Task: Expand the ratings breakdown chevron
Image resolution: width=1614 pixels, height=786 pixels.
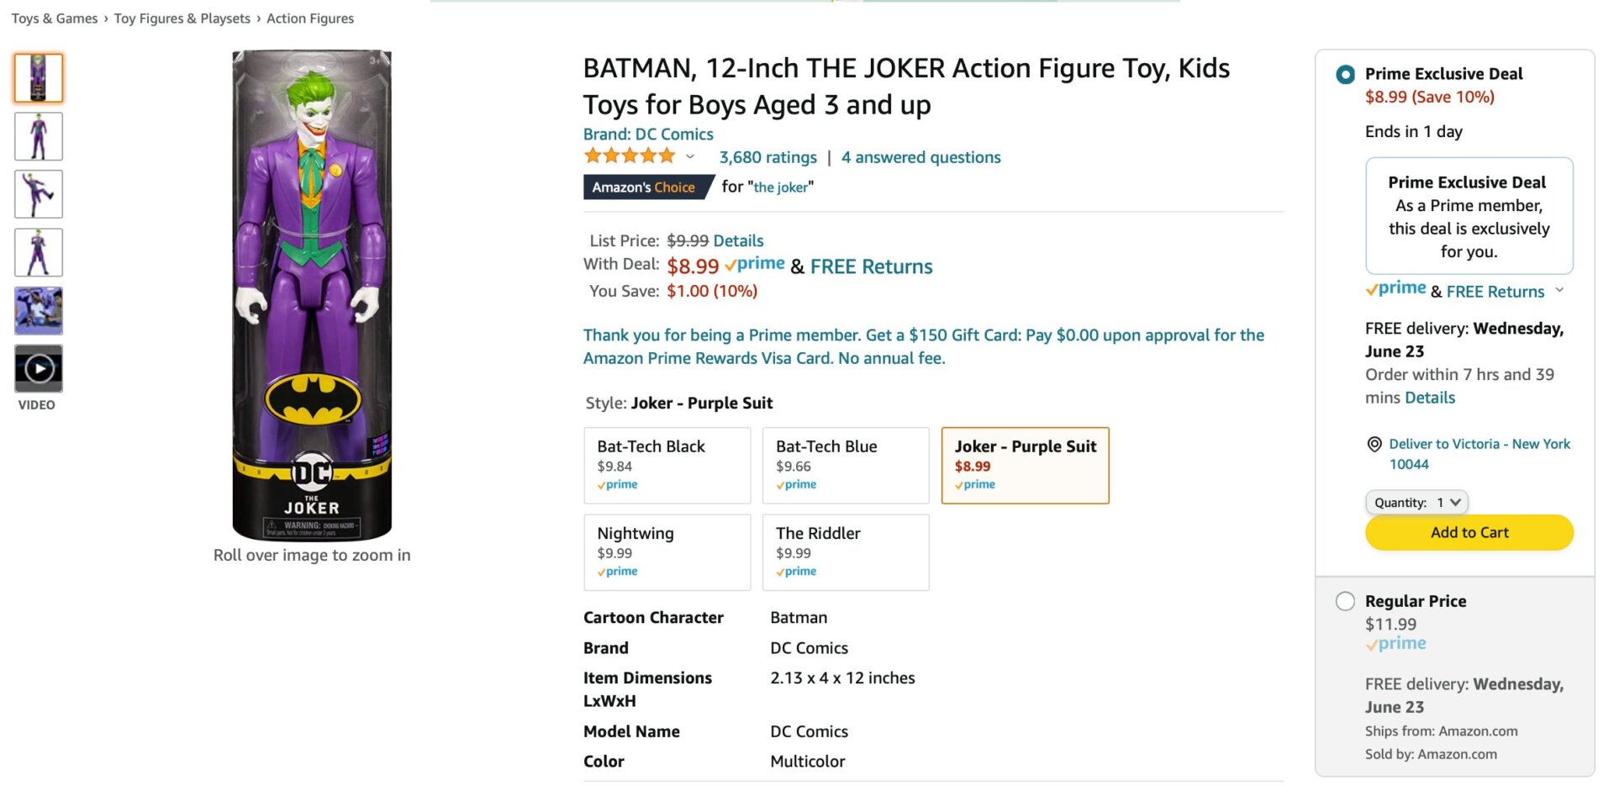Action: 690,157
